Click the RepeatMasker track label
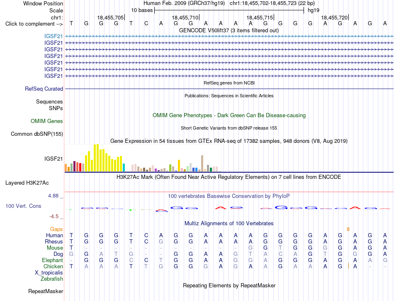The image size is (394, 301). coord(46,291)
